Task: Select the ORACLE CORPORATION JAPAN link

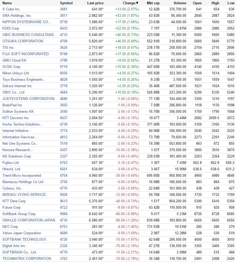Action: pyautogui.click(x=29, y=220)
